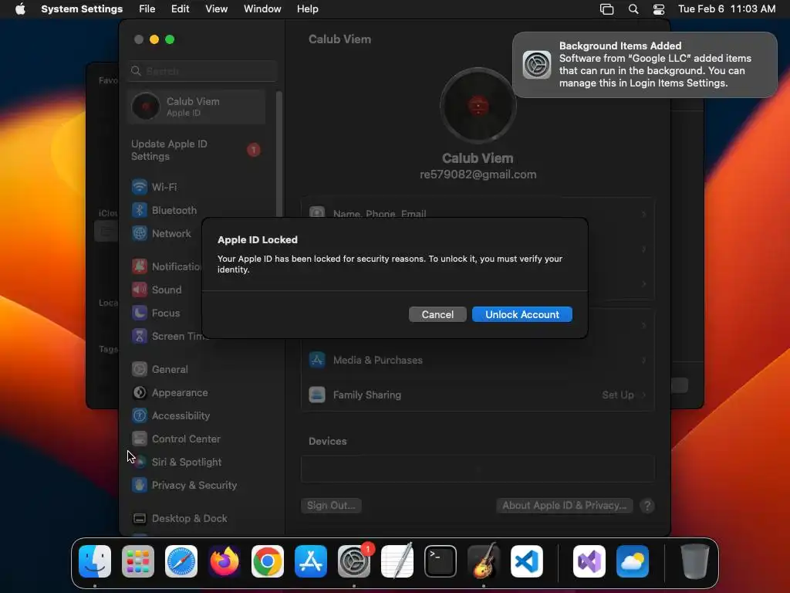Screen dimensions: 790x593
Task: Click the date and time in menu bar
Action: point(727,9)
